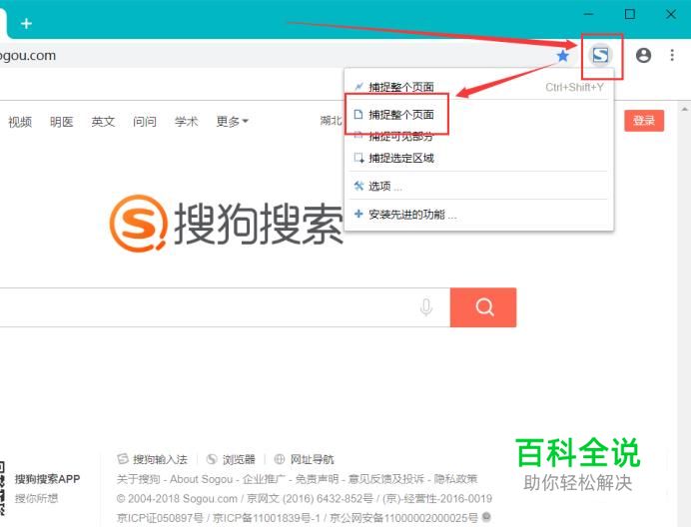Viewport: 691px width, 527px height.
Task: Open the 企业推广 footer link
Action: (264, 479)
